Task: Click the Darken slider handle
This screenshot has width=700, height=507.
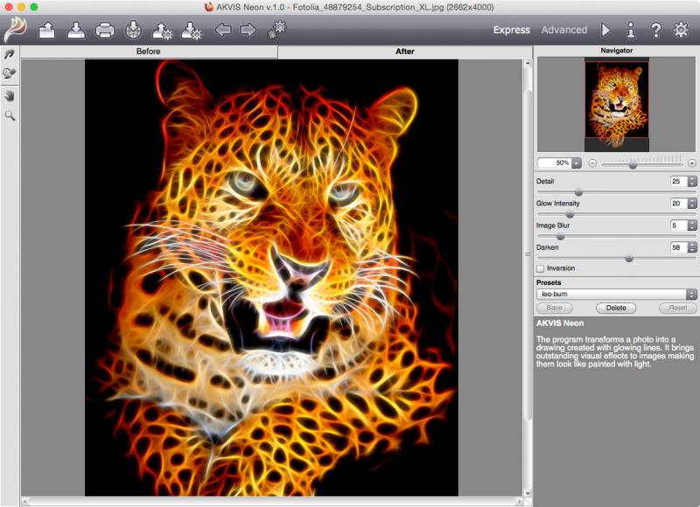Action: 629,258
